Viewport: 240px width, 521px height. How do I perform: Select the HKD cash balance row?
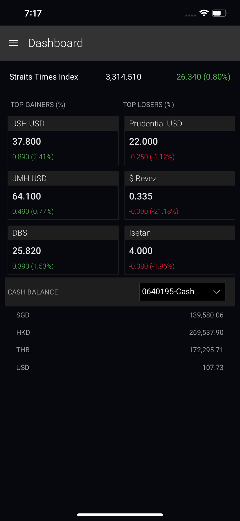120,332
